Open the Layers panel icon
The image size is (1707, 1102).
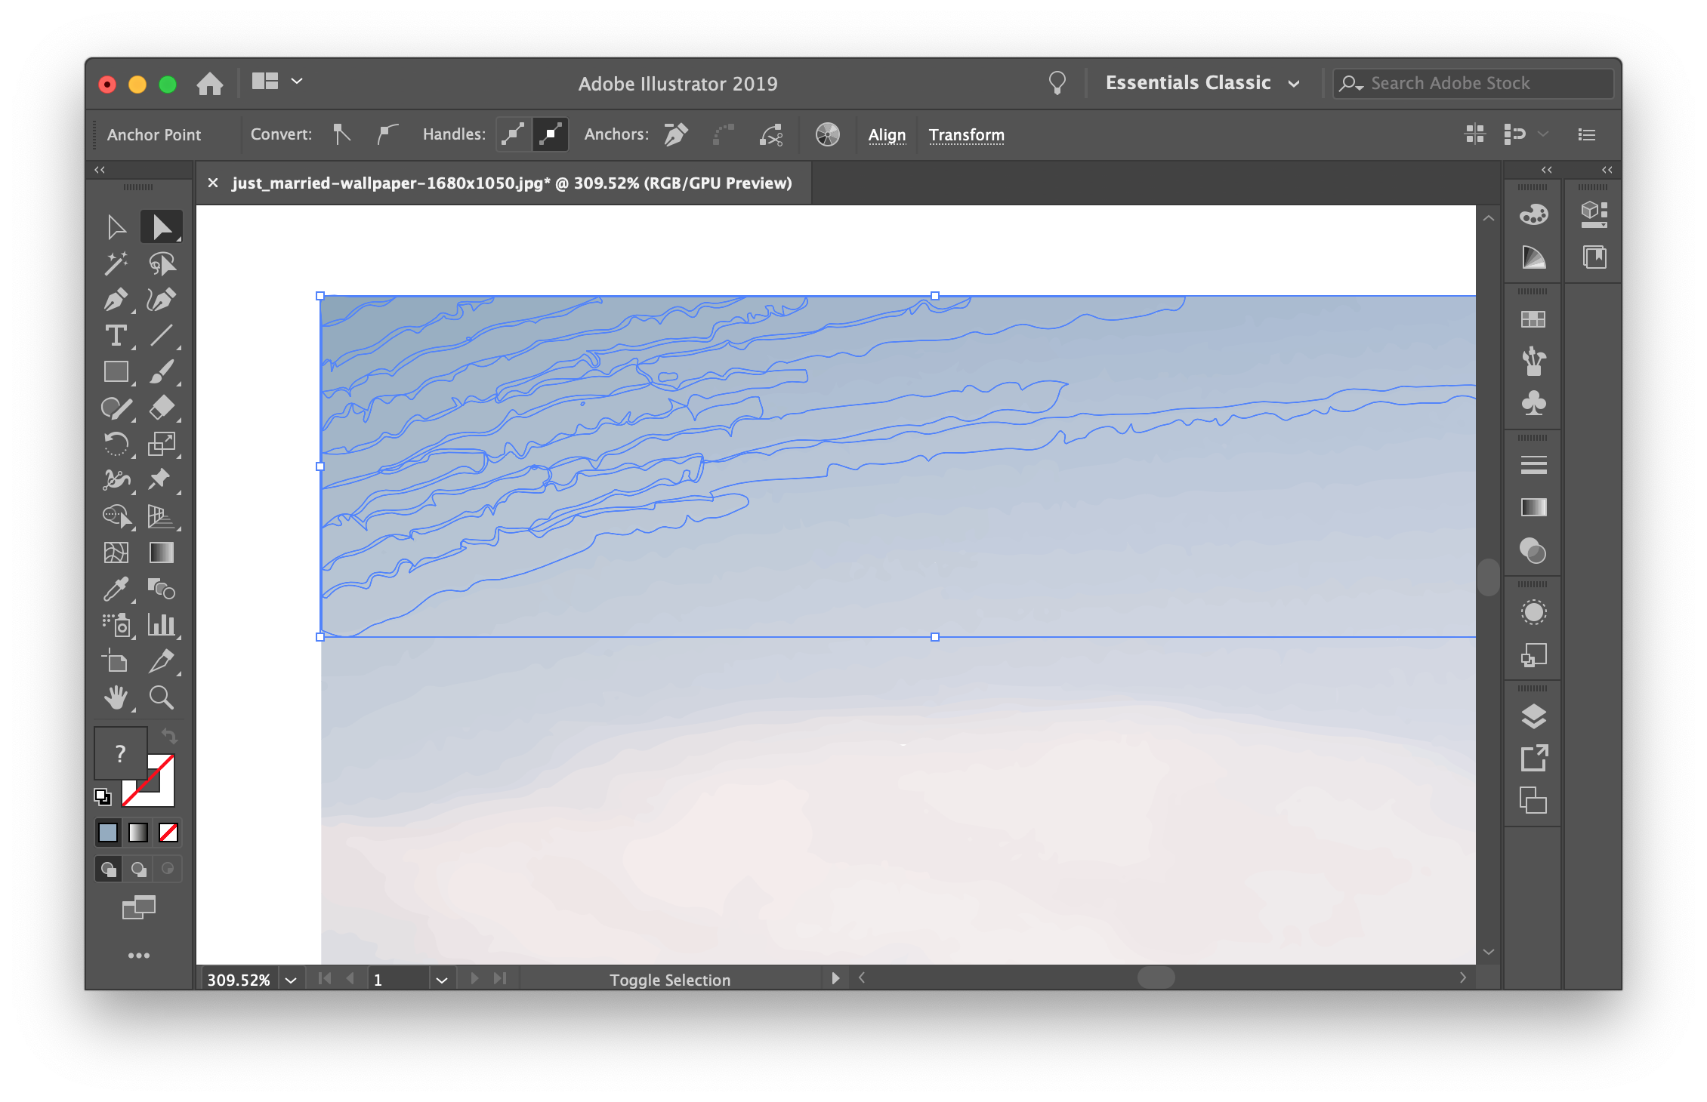[1533, 716]
